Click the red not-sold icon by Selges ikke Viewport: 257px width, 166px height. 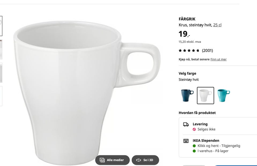pyautogui.click(x=194, y=129)
